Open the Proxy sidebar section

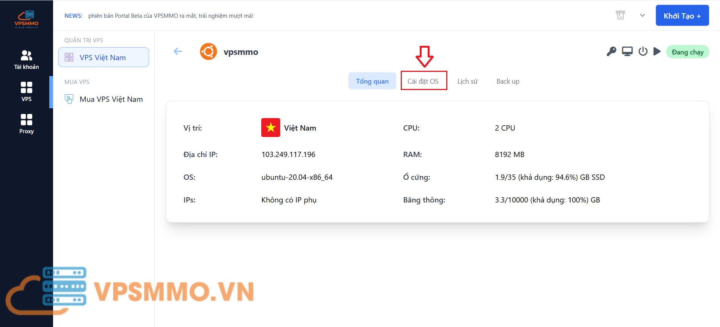27,124
